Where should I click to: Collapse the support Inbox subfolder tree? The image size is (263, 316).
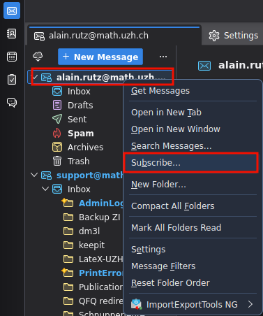coord(45,189)
